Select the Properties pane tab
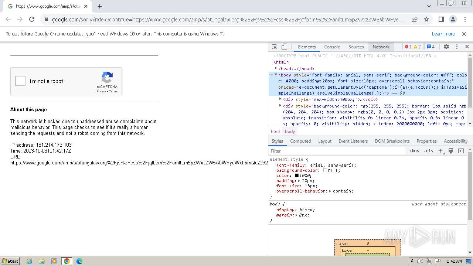Image resolution: width=473 pixels, height=266 pixels. [426, 141]
